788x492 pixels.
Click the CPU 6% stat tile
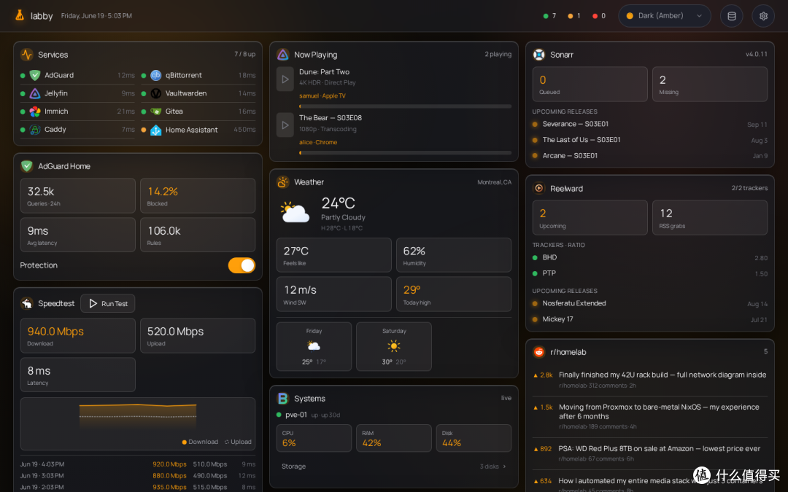pyautogui.click(x=314, y=438)
